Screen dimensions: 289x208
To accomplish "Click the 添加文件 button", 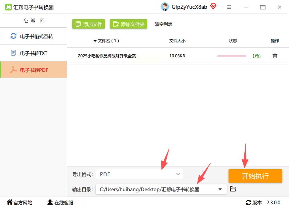I will click(x=88, y=24).
